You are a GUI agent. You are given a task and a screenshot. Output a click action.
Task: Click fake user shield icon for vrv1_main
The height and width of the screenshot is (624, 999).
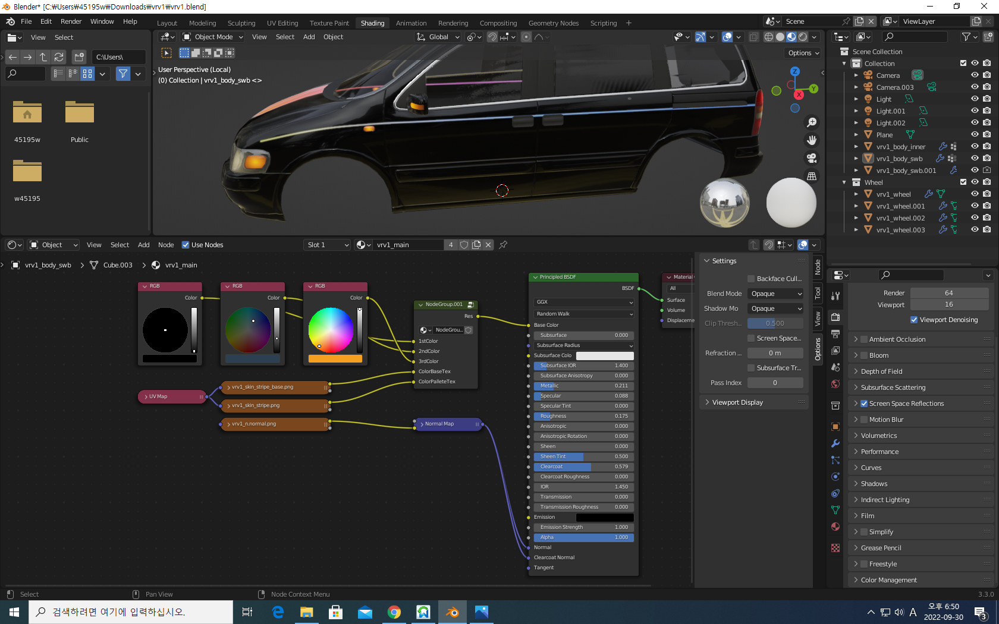tap(464, 245)
